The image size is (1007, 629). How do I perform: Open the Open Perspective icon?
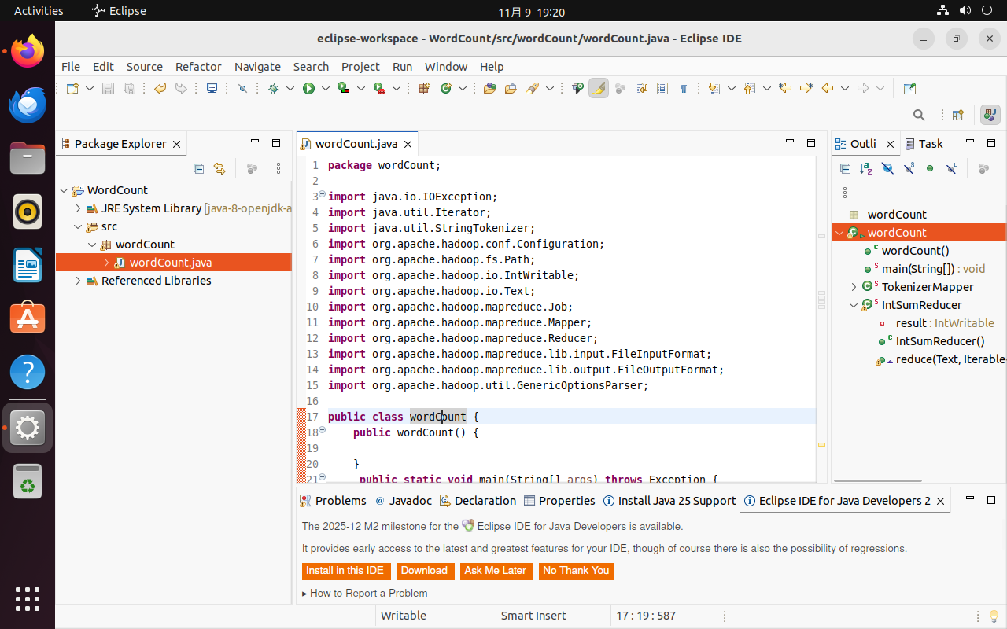(x=957, y=115)
